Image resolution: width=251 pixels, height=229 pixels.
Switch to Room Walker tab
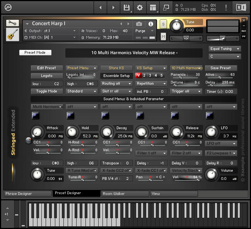click(125, 194)
